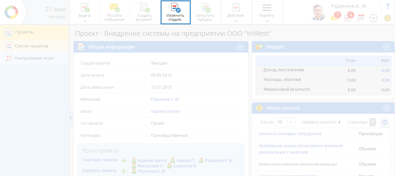This screenshot has width=395, height=176.
Task: Expand the Действия dropdown menu
Action: [x=236, y=13]
